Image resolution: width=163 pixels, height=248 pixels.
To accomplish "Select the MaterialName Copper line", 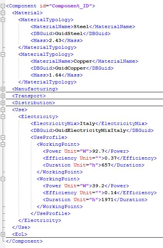I will [x=84, y=61].
